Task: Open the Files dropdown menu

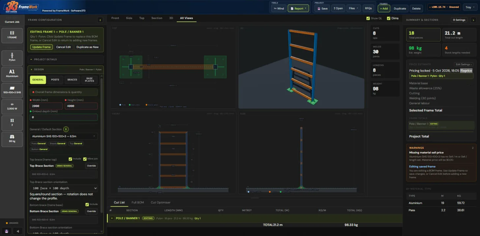Action: (353, 8)
